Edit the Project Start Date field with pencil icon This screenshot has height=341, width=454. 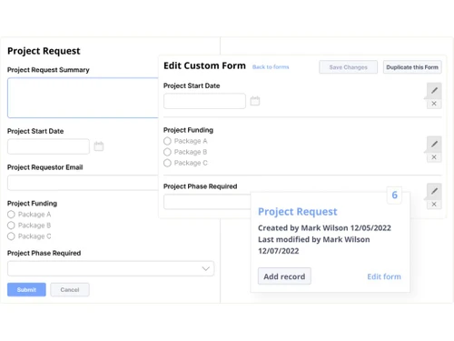[434, 90]
